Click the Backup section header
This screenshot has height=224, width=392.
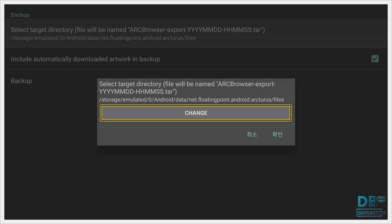(20, 15)
